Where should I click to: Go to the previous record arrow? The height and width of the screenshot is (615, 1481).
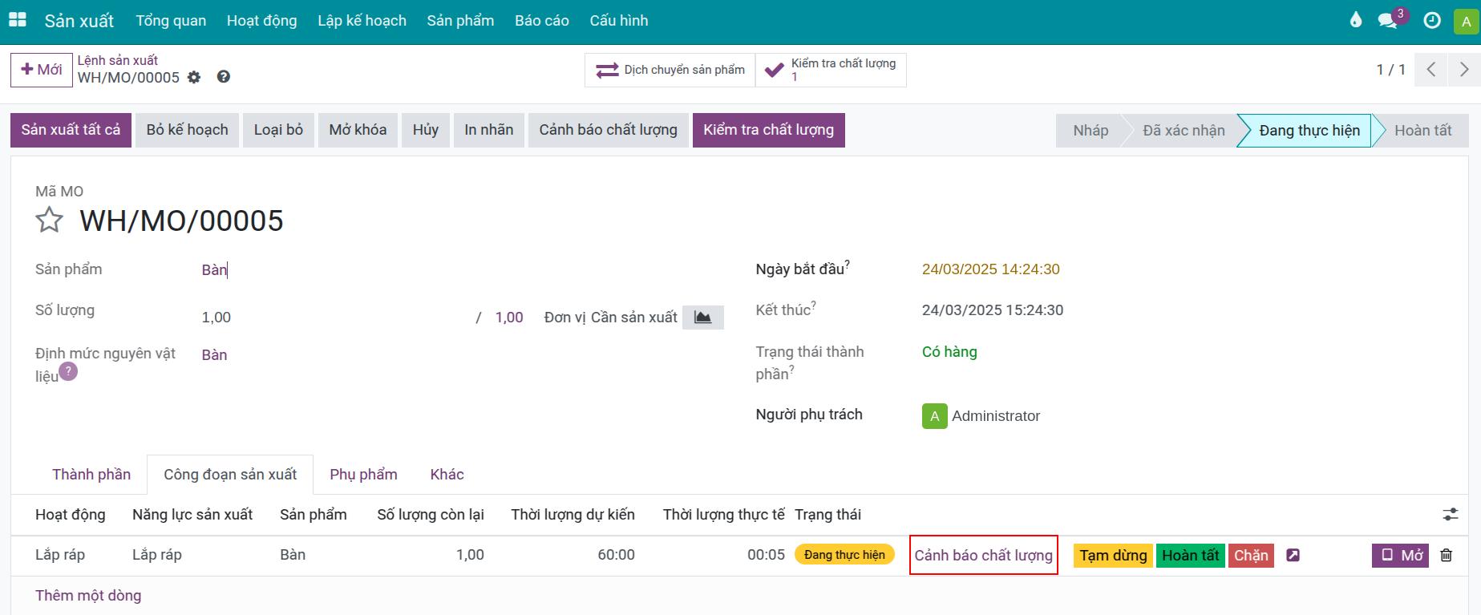click(x=1431, y=69)
